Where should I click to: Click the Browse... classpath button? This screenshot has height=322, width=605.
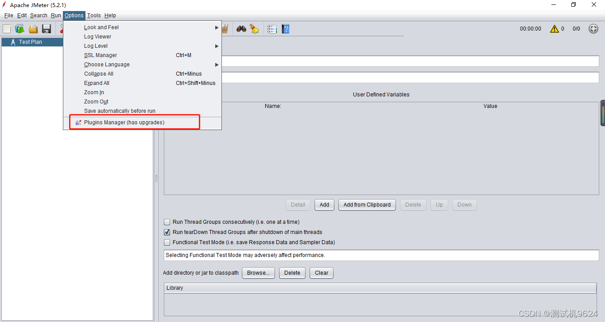[258, 273]
